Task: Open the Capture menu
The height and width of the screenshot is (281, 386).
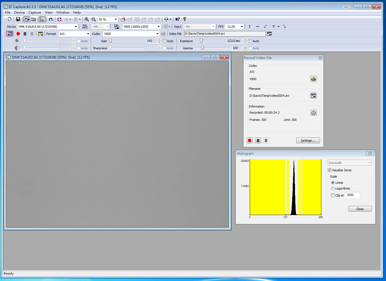Action: [35, 12]
